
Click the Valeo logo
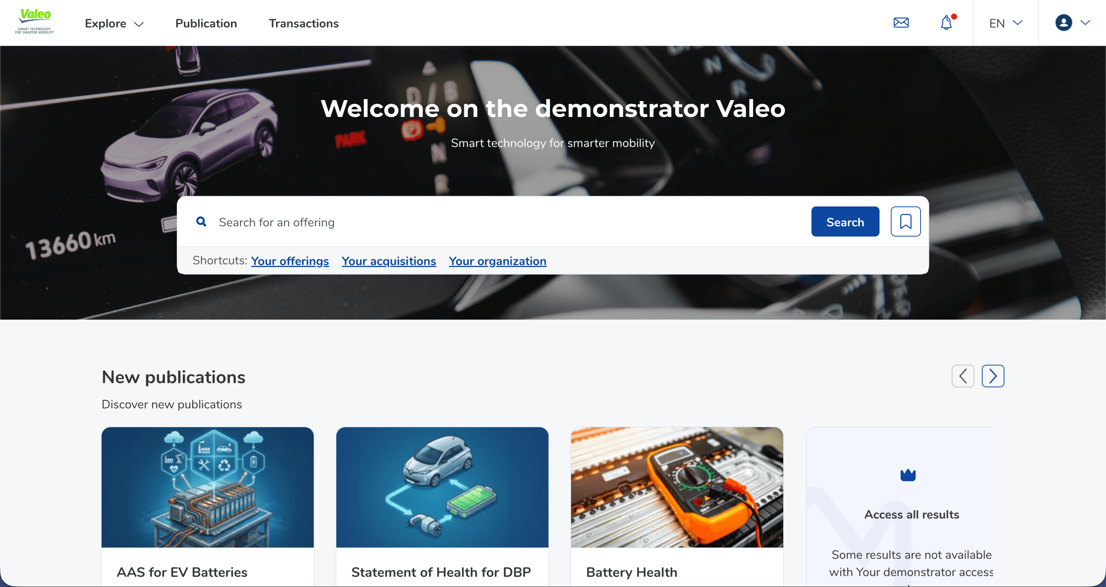click(34, 21)
